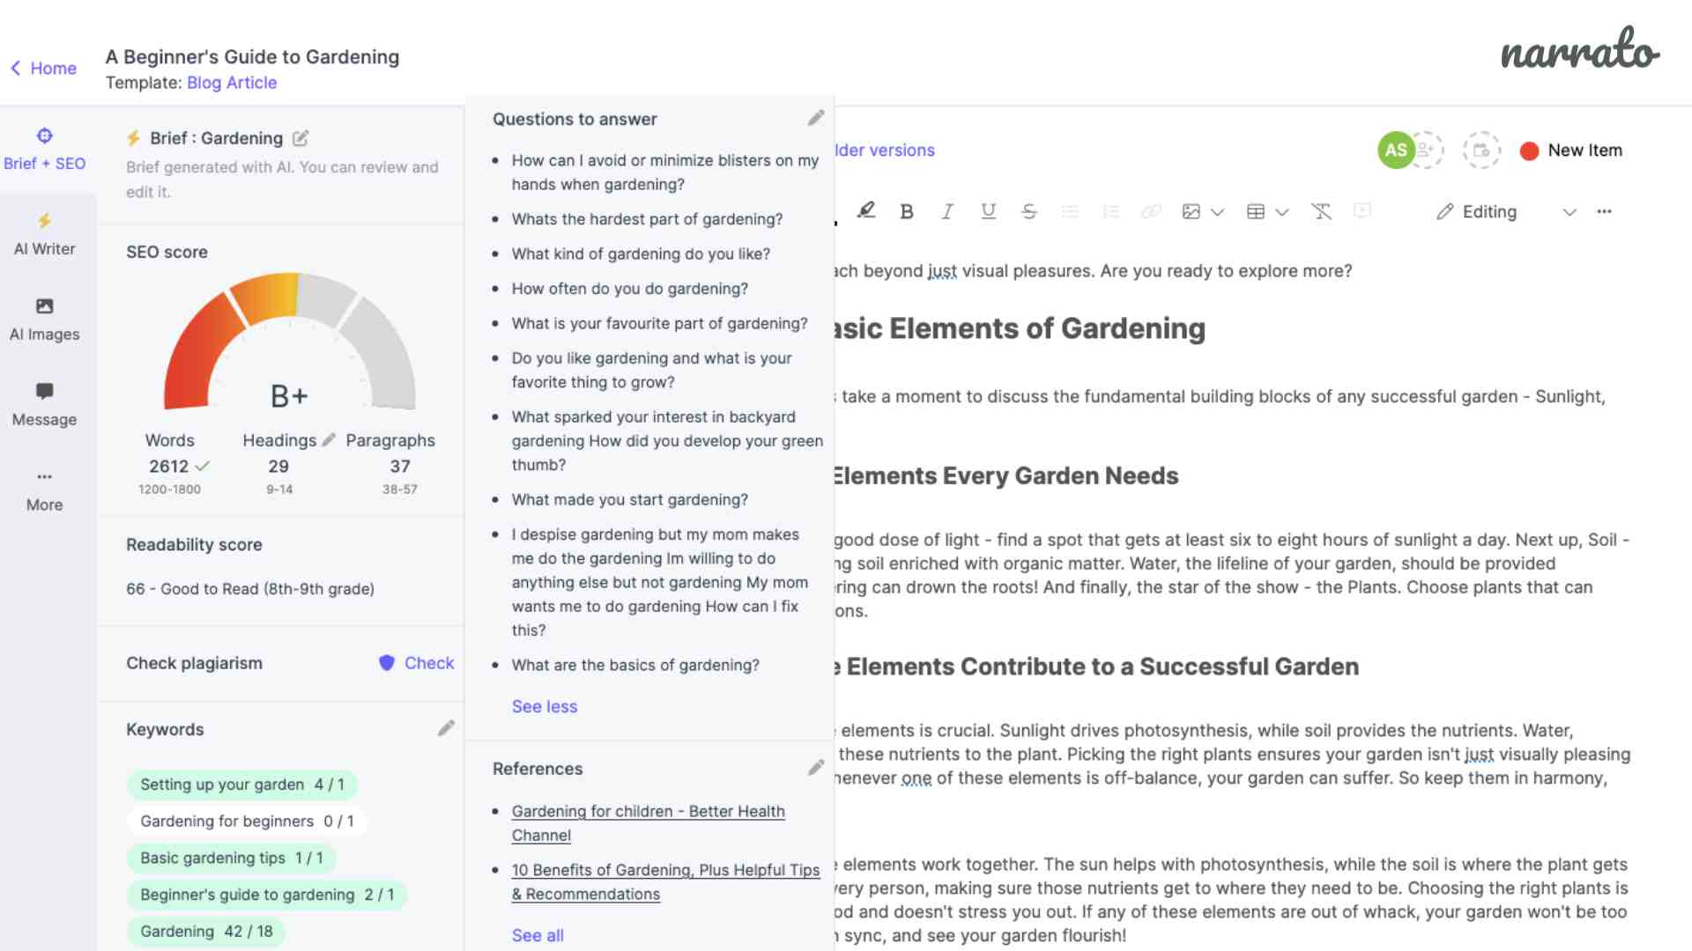The height and width of the screenshot is (951, 1692).
Task: Select the Blog Article template tab
Action: click(231, 83)
